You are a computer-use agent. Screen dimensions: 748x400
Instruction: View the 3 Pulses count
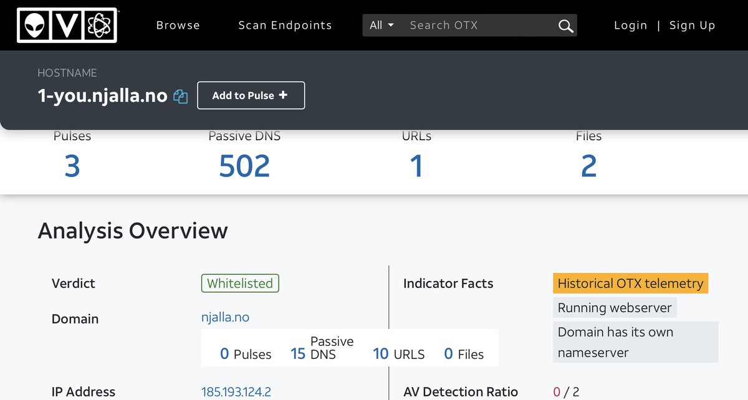[72, 166]
